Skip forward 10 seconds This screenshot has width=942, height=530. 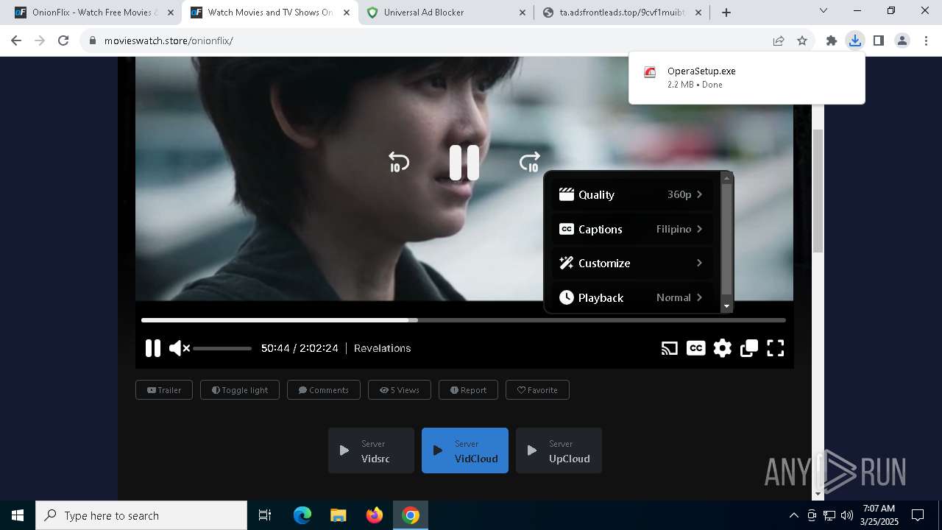(530, 162)
